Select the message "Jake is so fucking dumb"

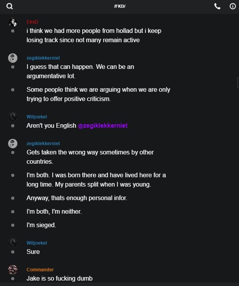click(59, 278)
